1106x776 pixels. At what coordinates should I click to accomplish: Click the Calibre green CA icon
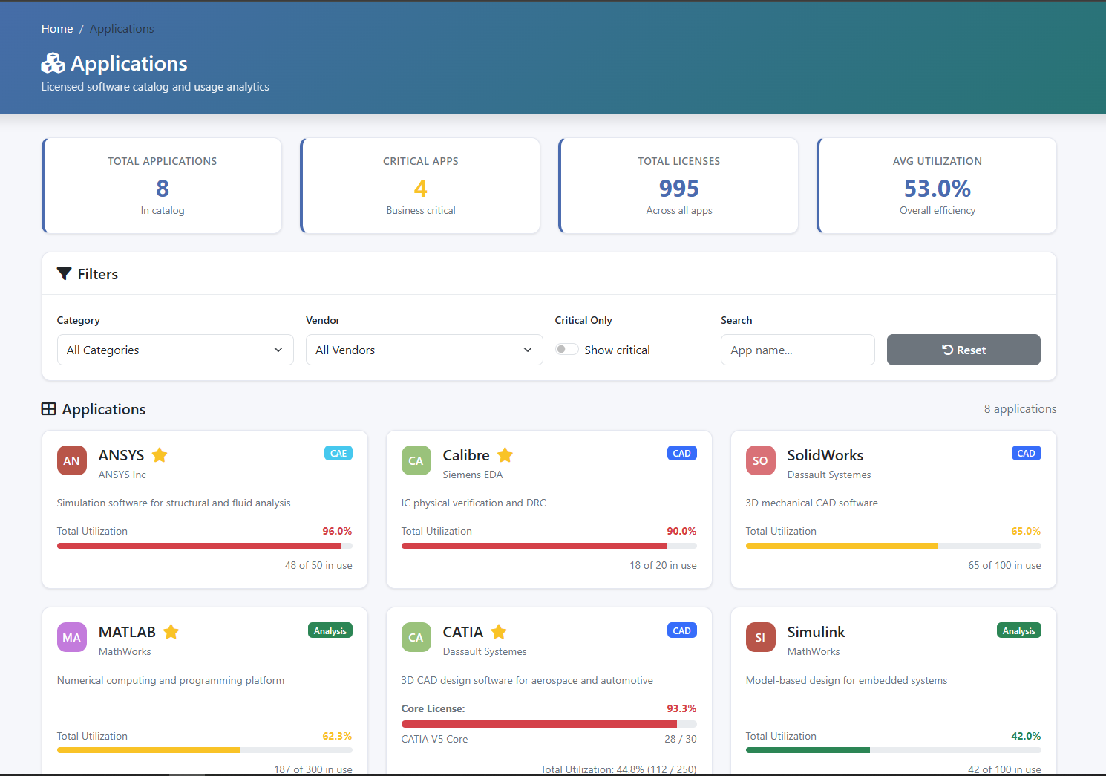tap(416, 460)
